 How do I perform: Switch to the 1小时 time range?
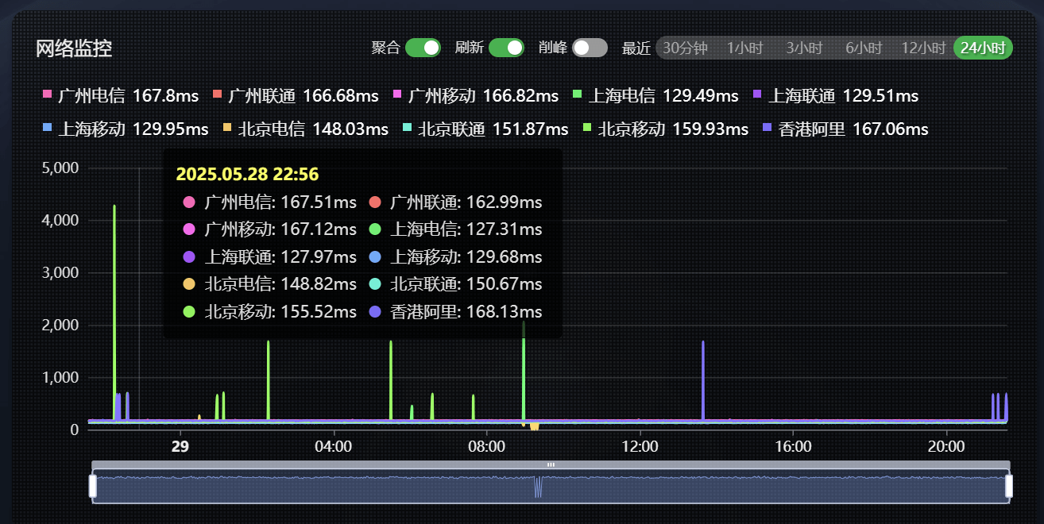[x=744, y=48]
